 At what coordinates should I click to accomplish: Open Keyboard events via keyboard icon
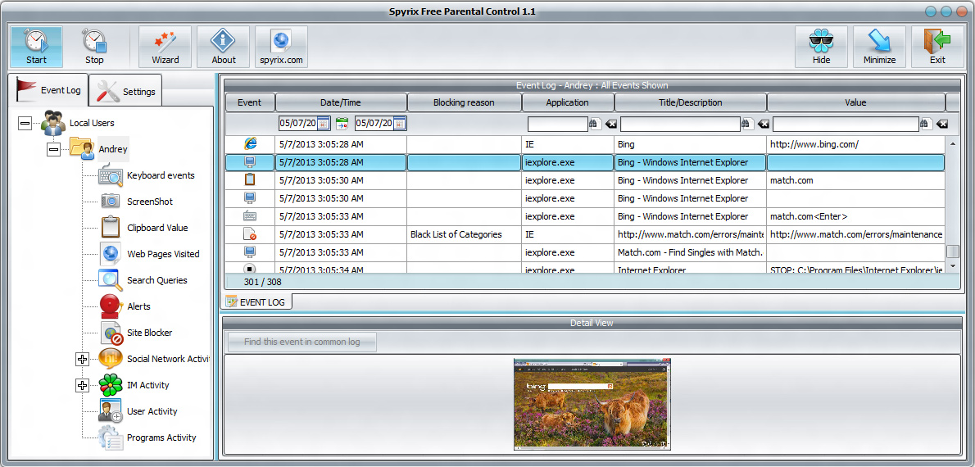coord(111,176)
